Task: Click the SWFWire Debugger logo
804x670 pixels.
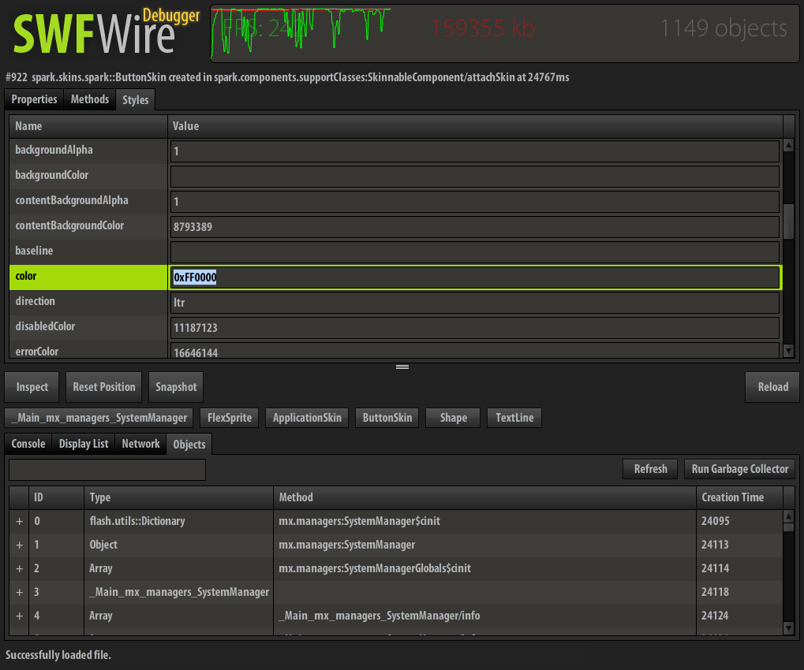Action: (x=106, y=32)
